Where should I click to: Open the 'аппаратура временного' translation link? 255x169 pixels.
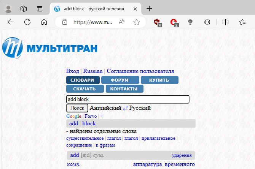164,164
